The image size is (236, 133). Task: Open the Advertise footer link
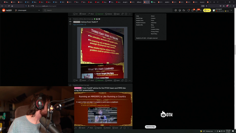point(153,23)
